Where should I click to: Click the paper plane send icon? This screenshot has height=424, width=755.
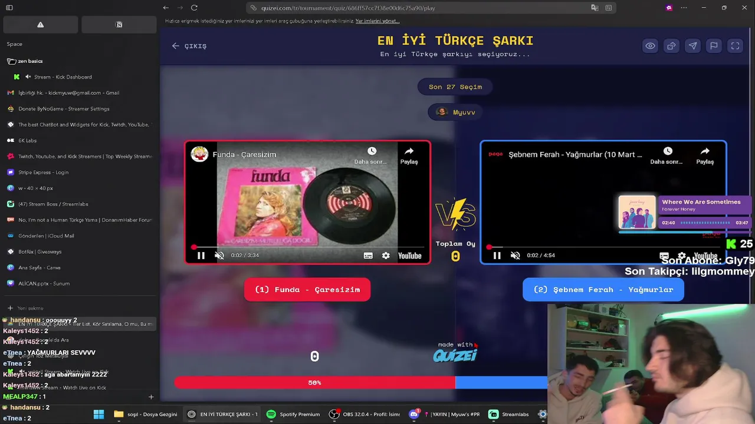click(x=692, y=46)
